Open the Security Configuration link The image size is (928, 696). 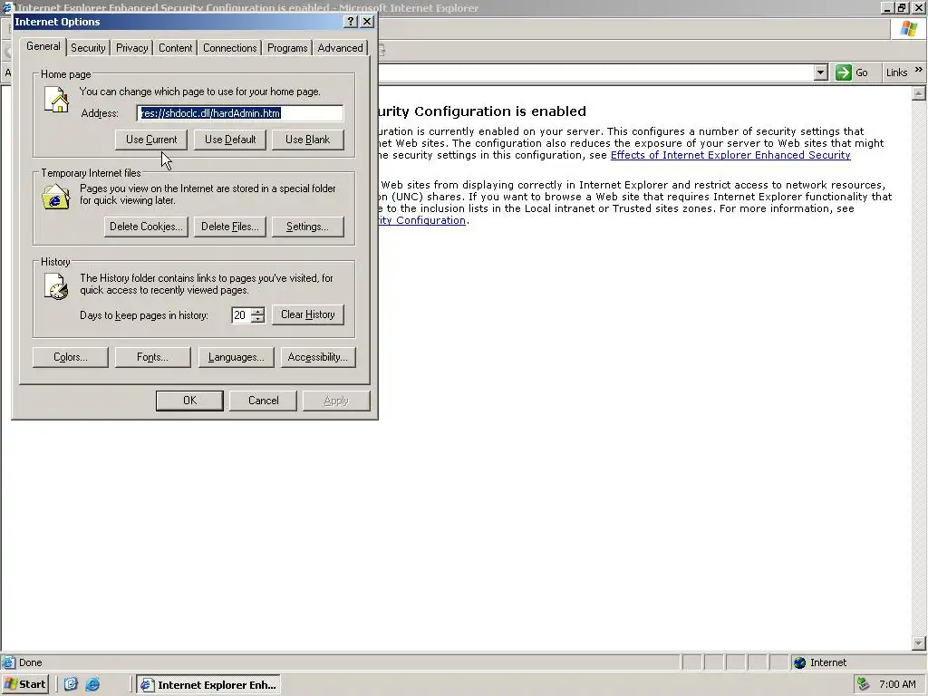coord(422,220)
